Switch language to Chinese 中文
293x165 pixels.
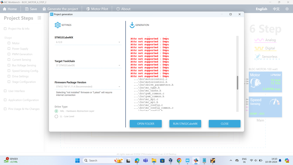(276, 9)
